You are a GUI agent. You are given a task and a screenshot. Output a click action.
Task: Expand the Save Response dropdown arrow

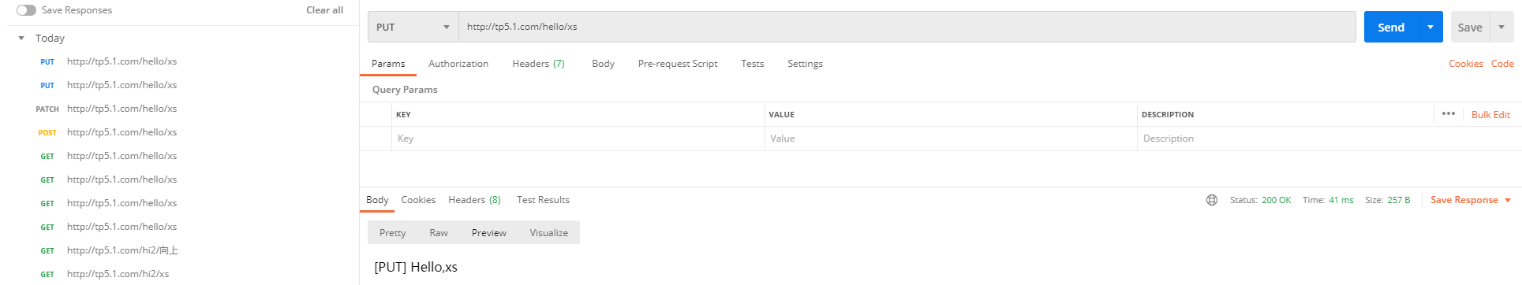click(1508, 200)
